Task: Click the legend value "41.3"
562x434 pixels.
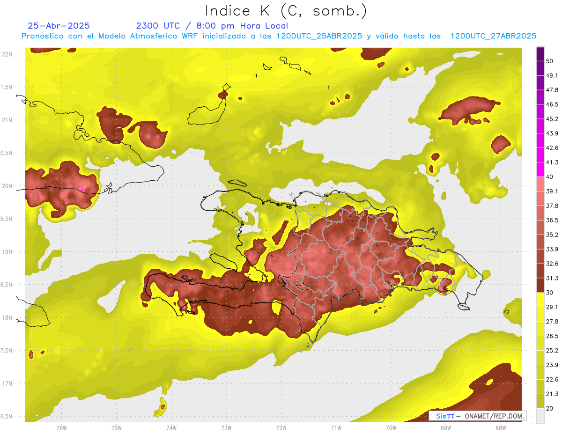Action: [552, 162]
